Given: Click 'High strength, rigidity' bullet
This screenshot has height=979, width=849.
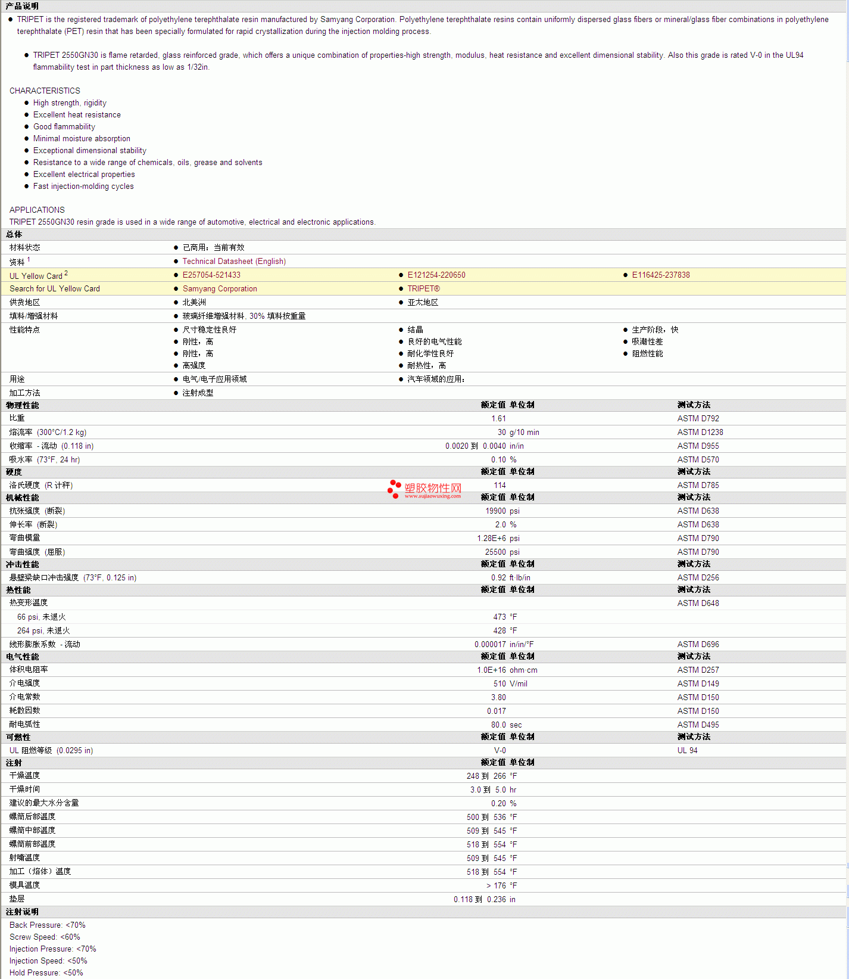Looking at the screenshot, I should [70, 103].
